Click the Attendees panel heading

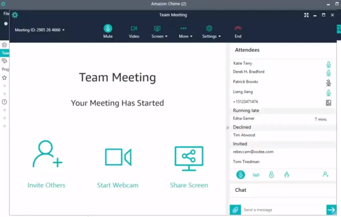(247, 50)
